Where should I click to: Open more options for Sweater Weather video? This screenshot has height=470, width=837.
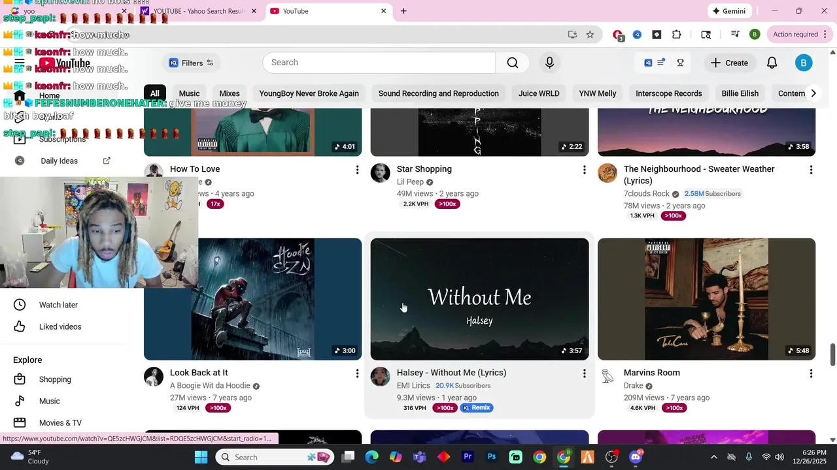pos(811,170)
